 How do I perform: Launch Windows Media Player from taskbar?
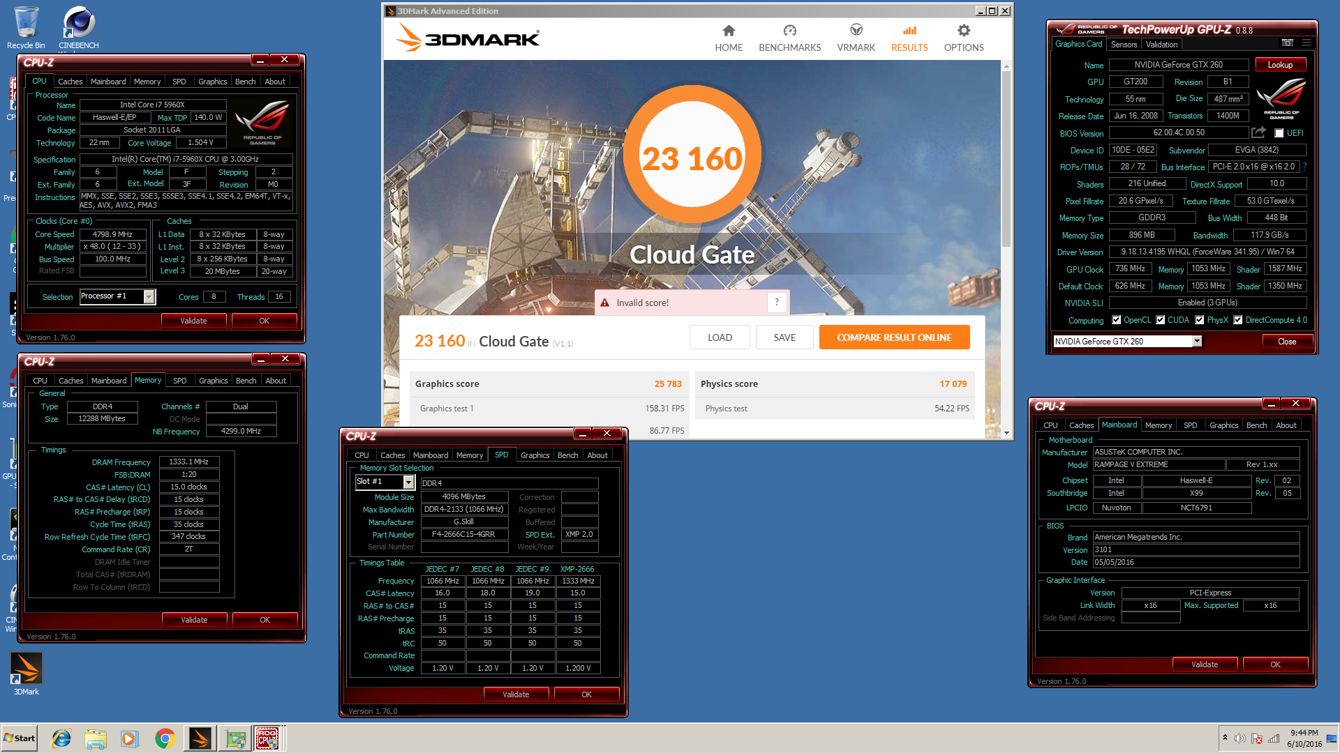pyautogui.click(x=129, y=738)
